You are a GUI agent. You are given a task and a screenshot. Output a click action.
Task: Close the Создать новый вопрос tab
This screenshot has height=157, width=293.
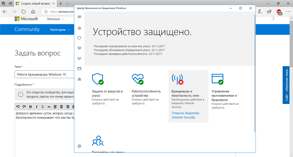click(54, 3)
